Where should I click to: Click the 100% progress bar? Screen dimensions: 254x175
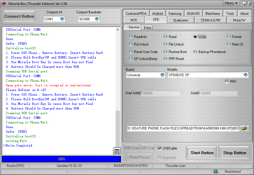tap(61, 159)
